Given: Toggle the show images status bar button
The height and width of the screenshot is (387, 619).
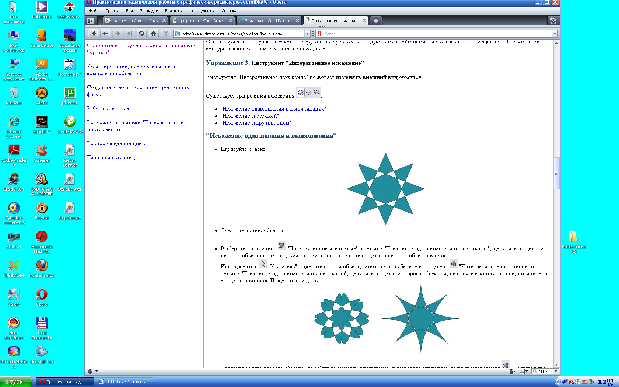Looking at the screenshot, I should tap(522, 372).
